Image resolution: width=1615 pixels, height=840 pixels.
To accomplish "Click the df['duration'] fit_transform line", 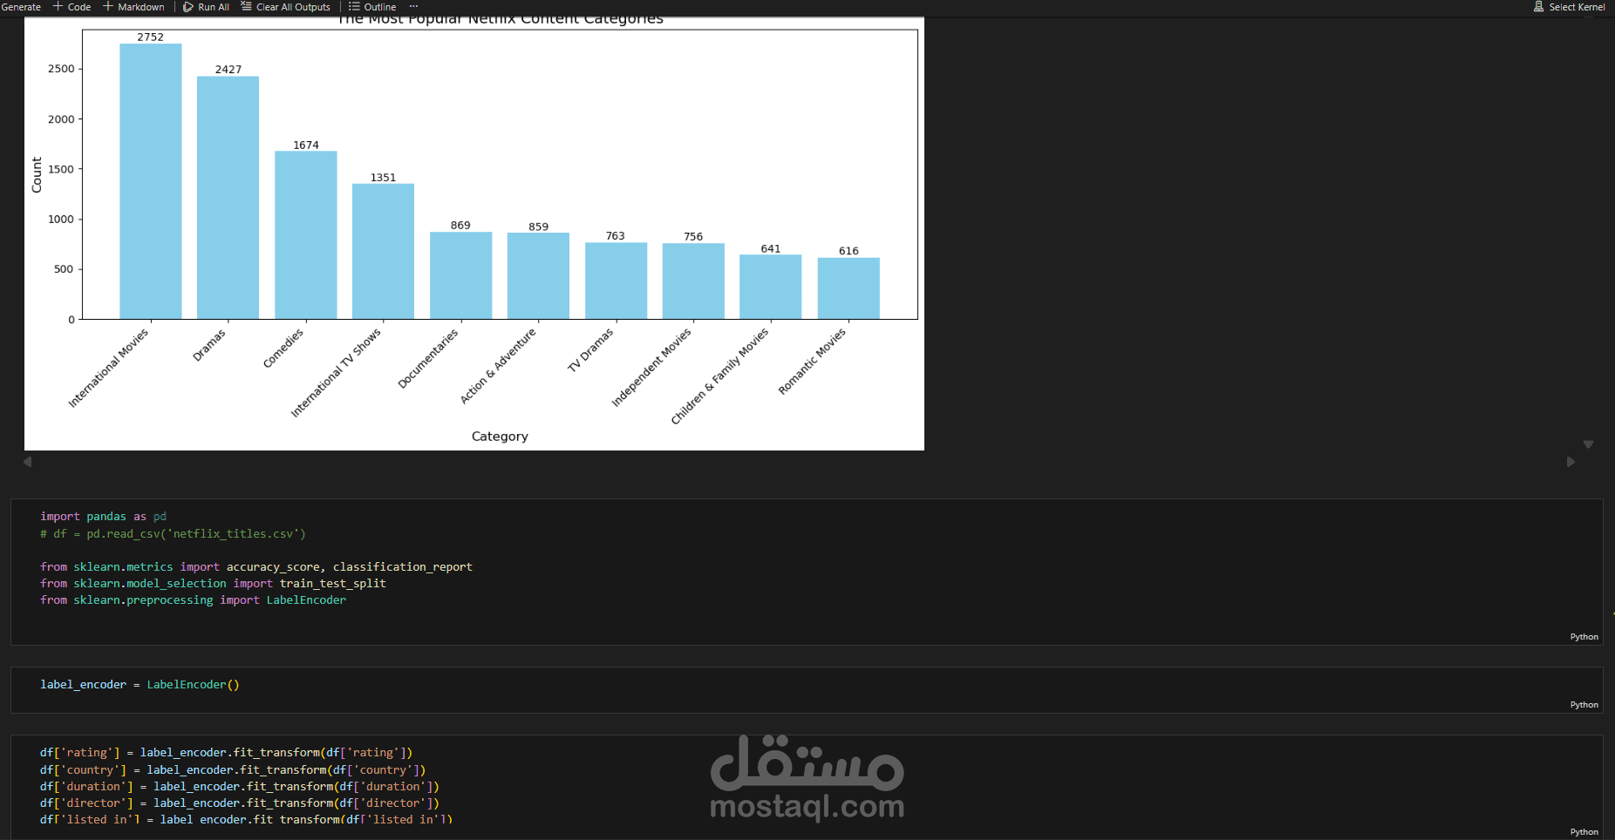I will click(x=240, y=787).
